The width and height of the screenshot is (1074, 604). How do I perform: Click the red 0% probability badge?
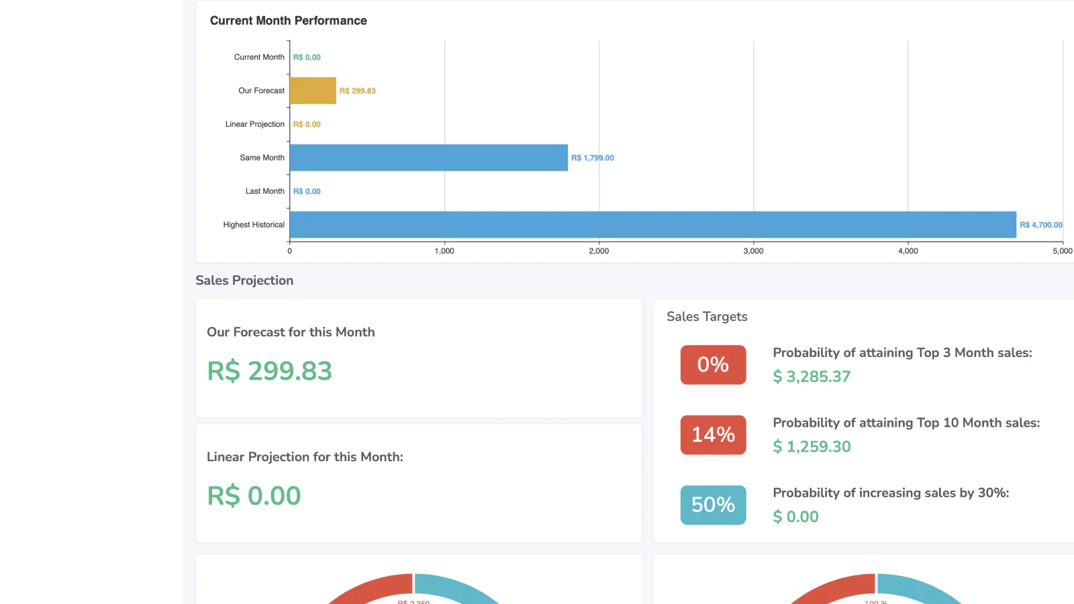click(713, 365)
